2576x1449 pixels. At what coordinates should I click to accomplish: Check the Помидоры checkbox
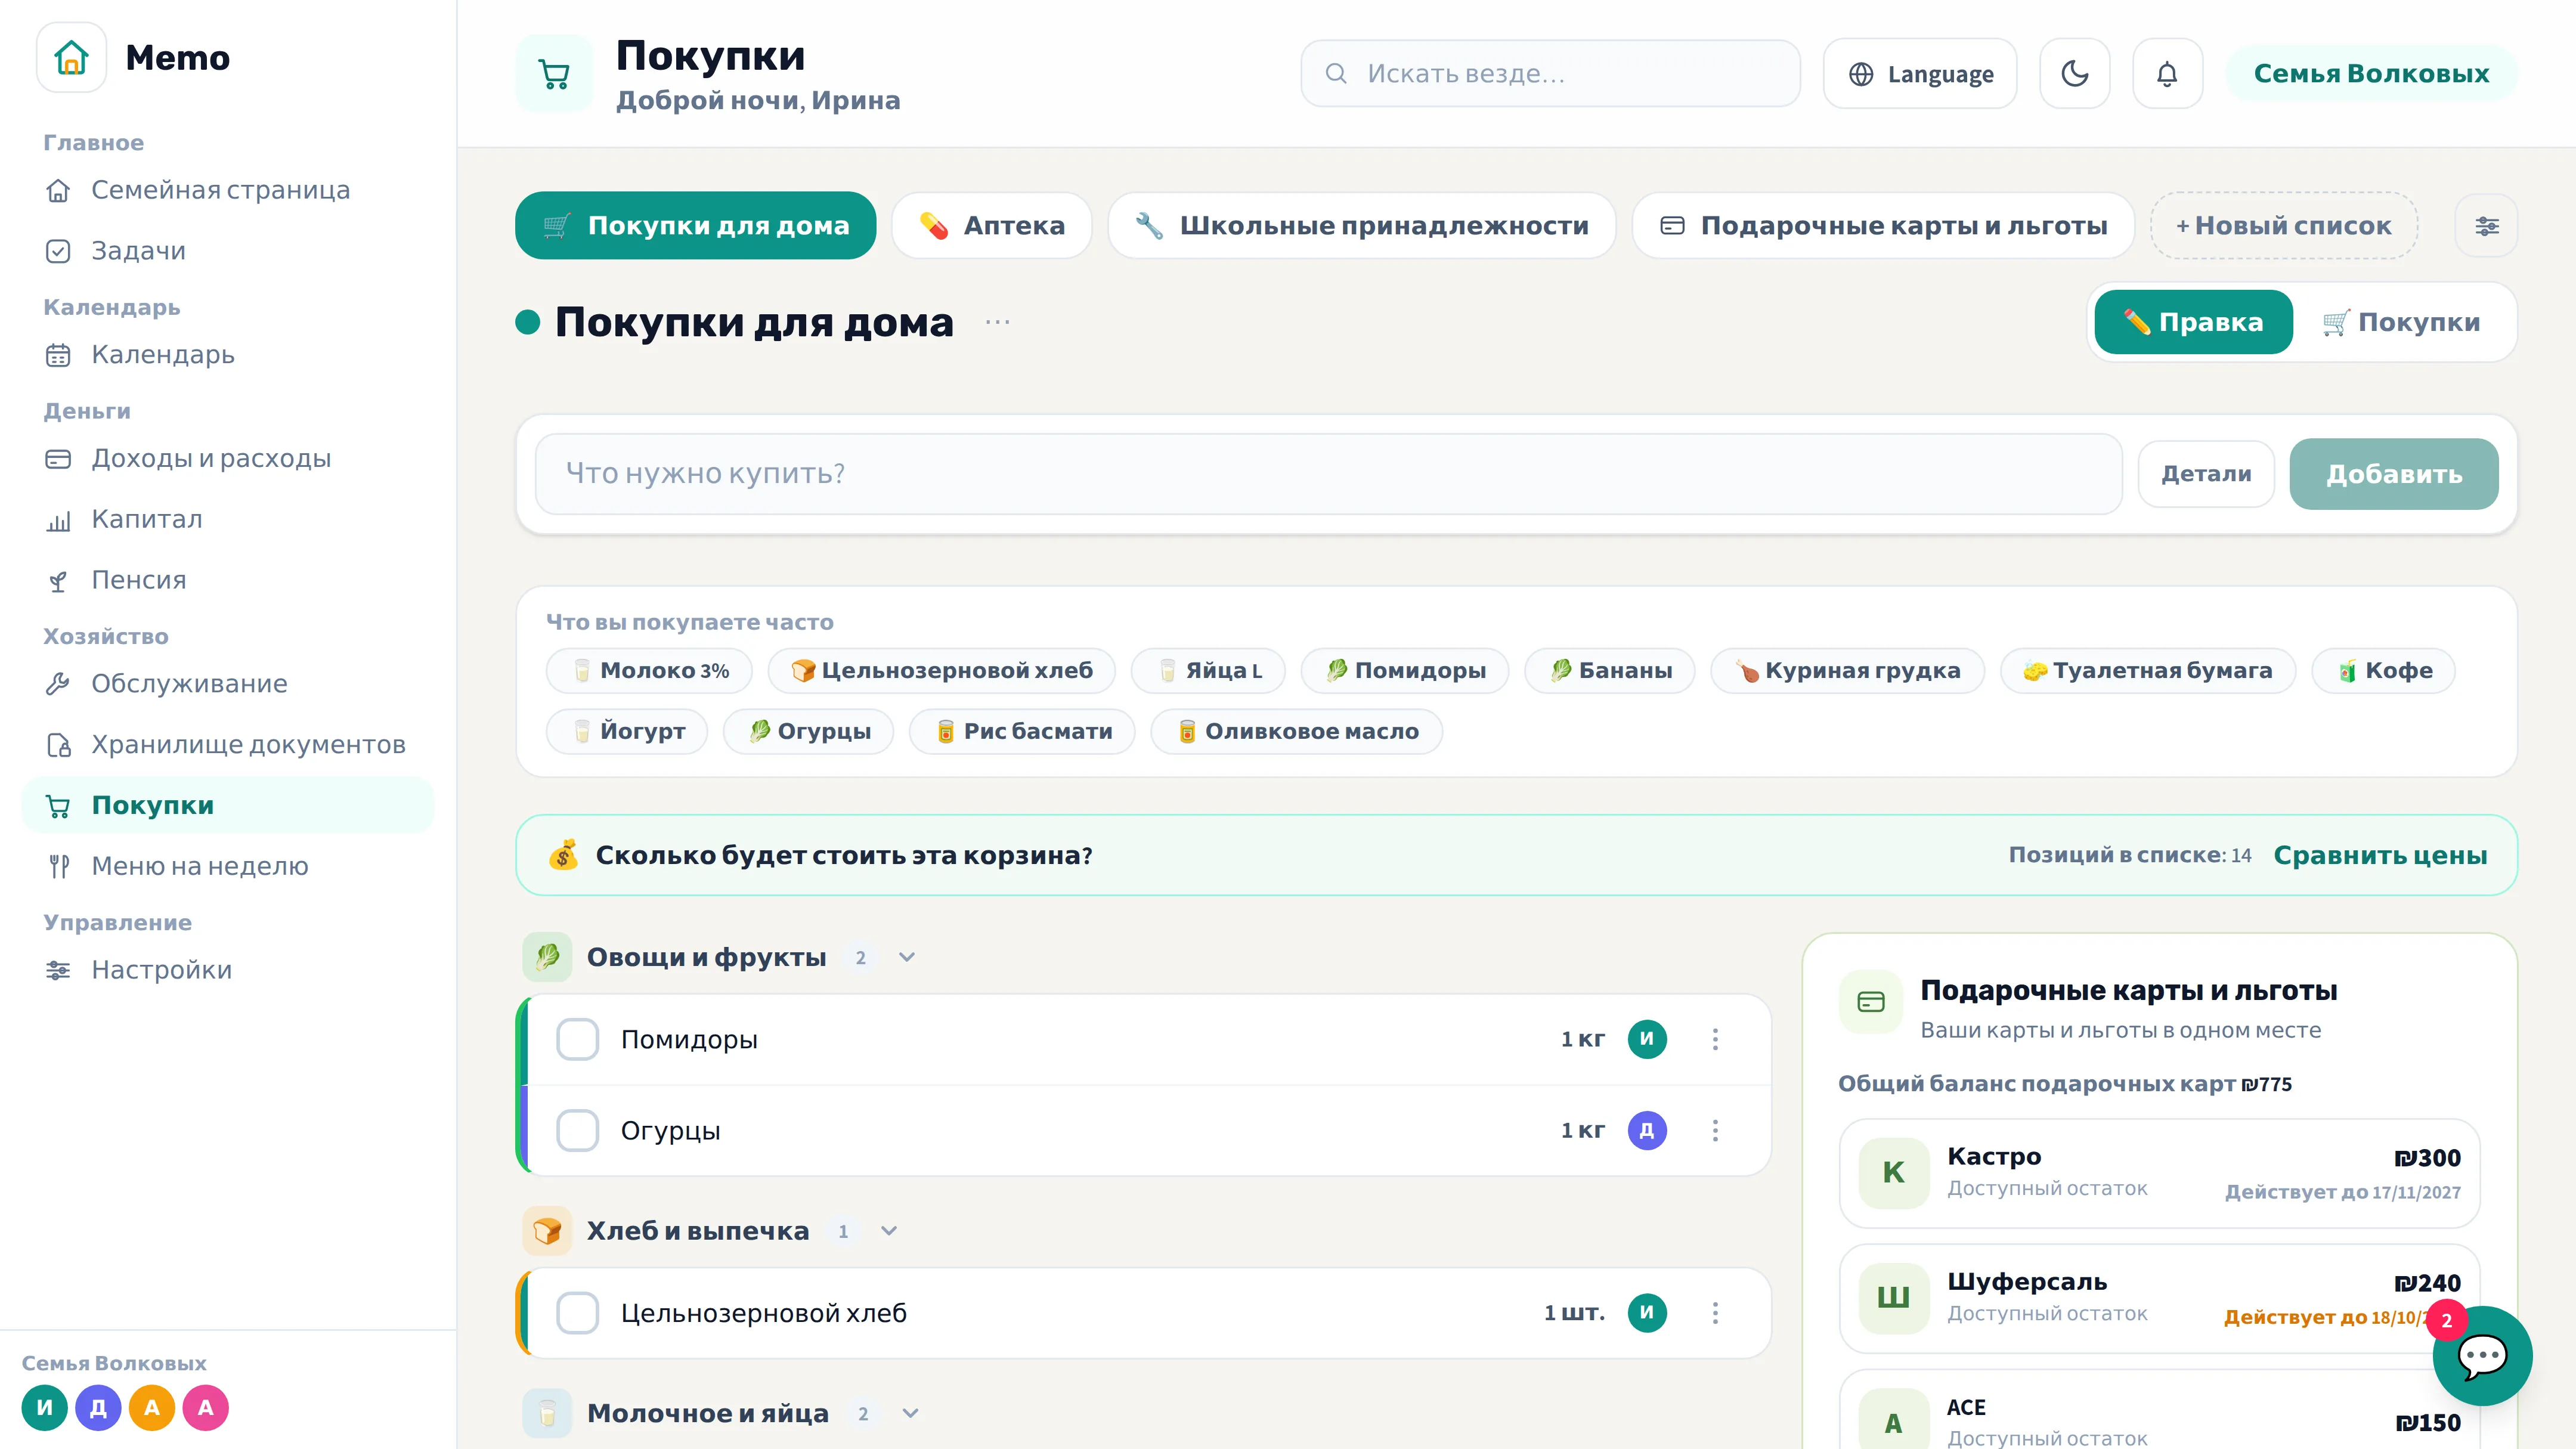pos(577,1039)
